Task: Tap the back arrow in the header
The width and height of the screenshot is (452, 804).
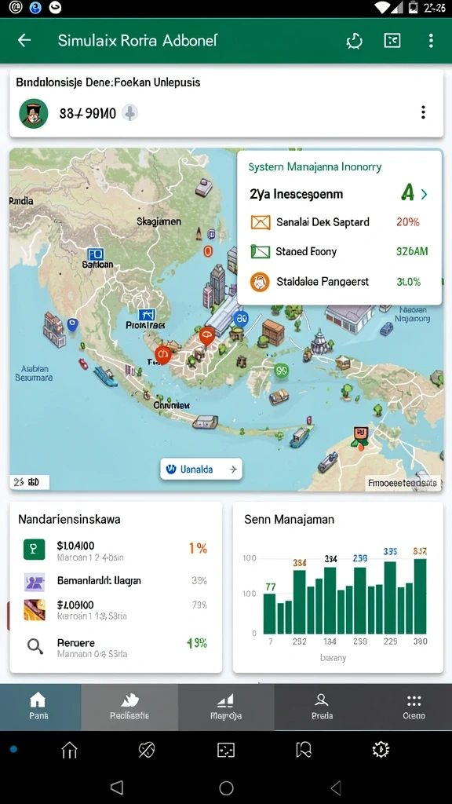Action: (24, 41)
